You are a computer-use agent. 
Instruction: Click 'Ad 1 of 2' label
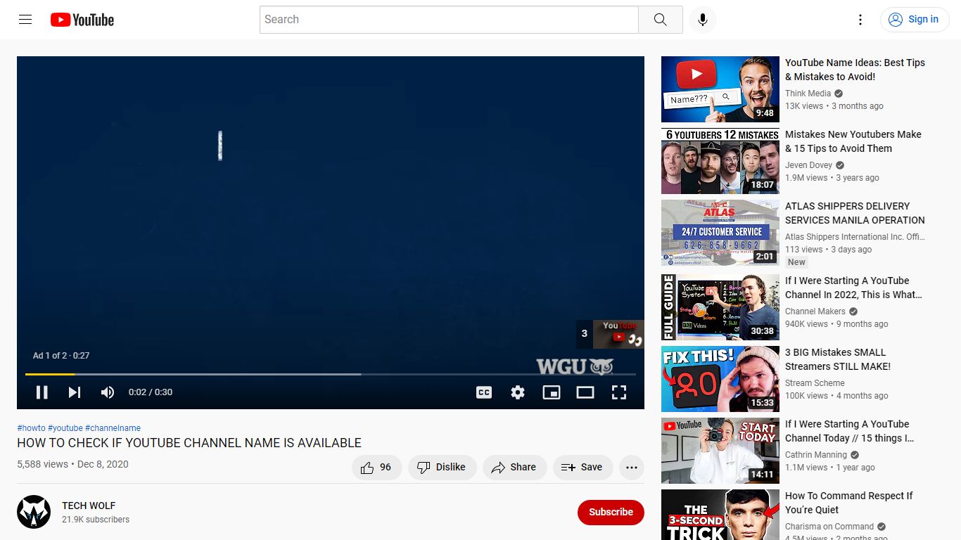(x=51, y=356)
